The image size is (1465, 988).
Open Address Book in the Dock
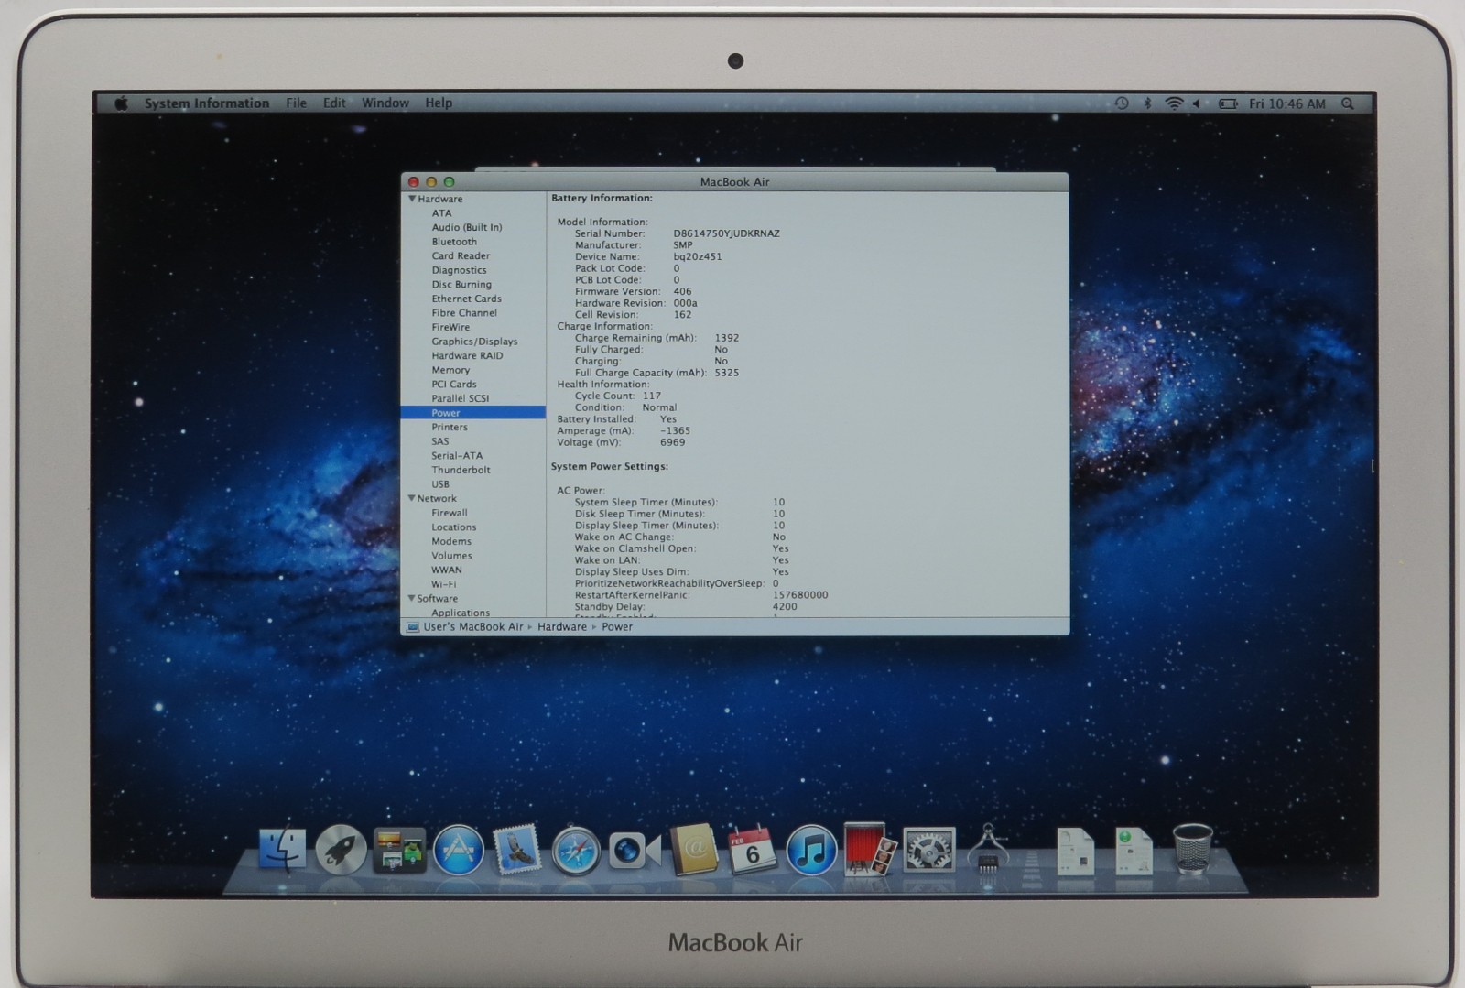tap(694, 850)
